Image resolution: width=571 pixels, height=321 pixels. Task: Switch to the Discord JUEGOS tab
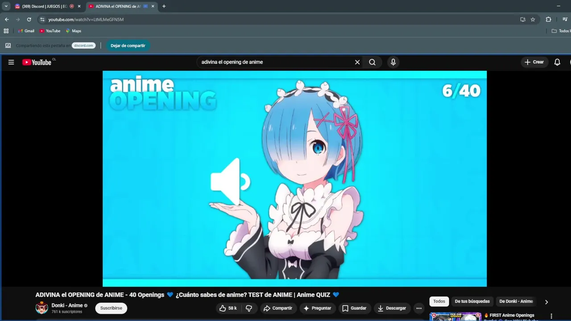(x=44, y=6)
